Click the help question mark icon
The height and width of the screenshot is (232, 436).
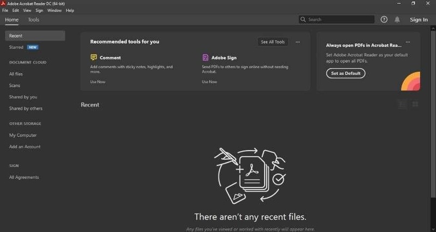(x=384, y=20)
